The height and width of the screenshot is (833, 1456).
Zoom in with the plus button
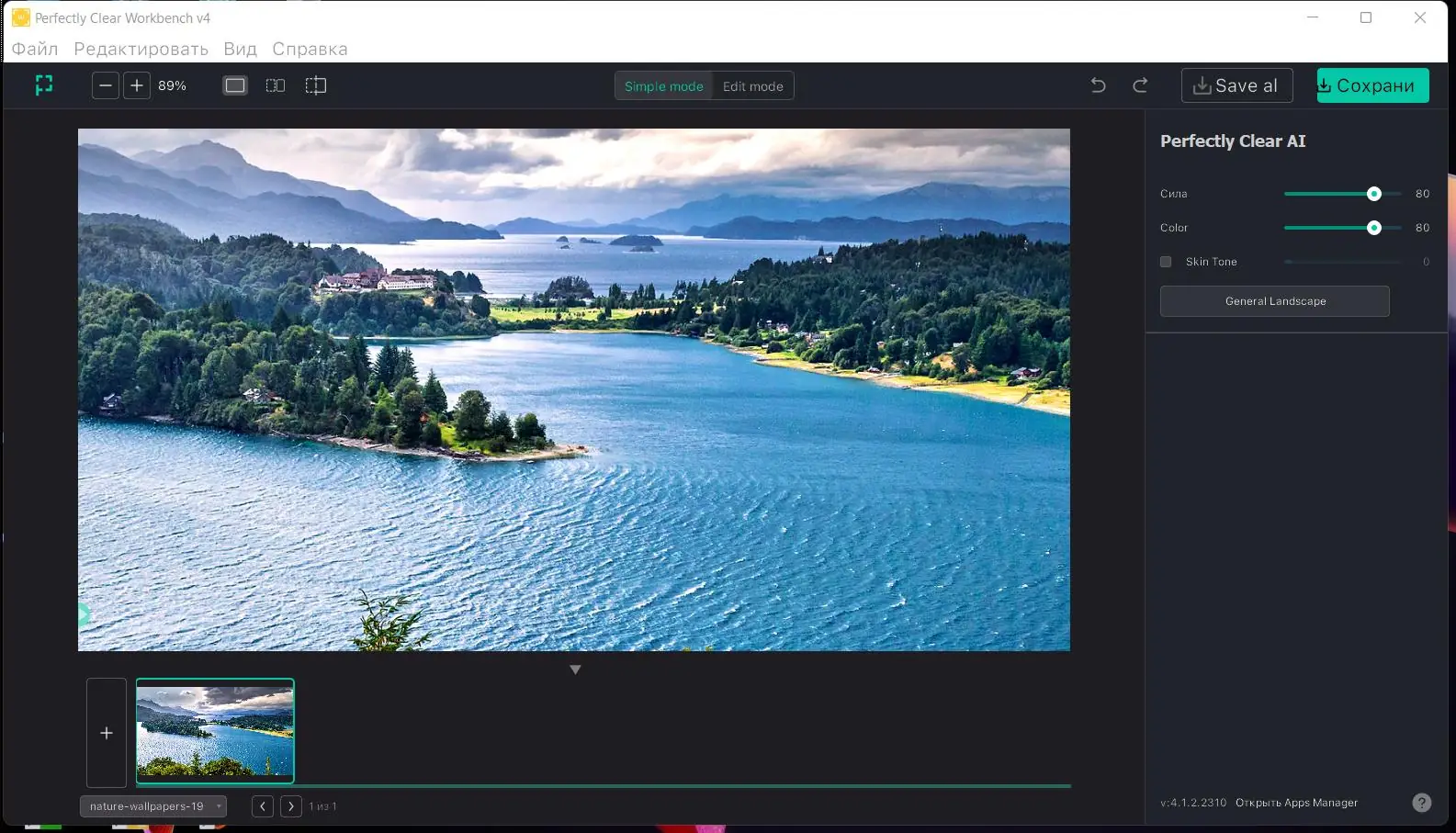tap(137, 85)
